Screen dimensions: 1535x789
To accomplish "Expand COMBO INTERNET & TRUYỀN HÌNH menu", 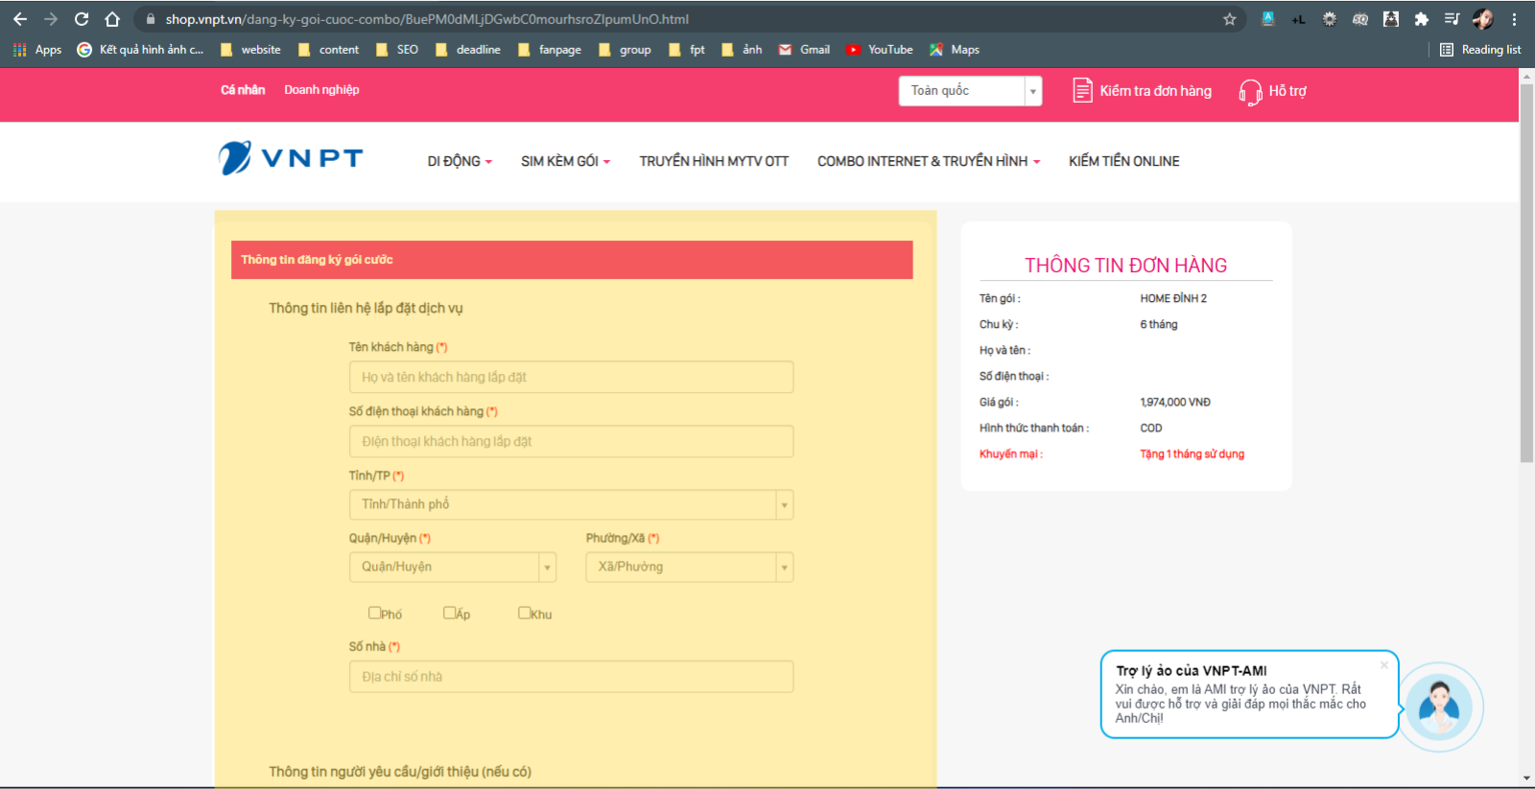I will coord(929,161).
